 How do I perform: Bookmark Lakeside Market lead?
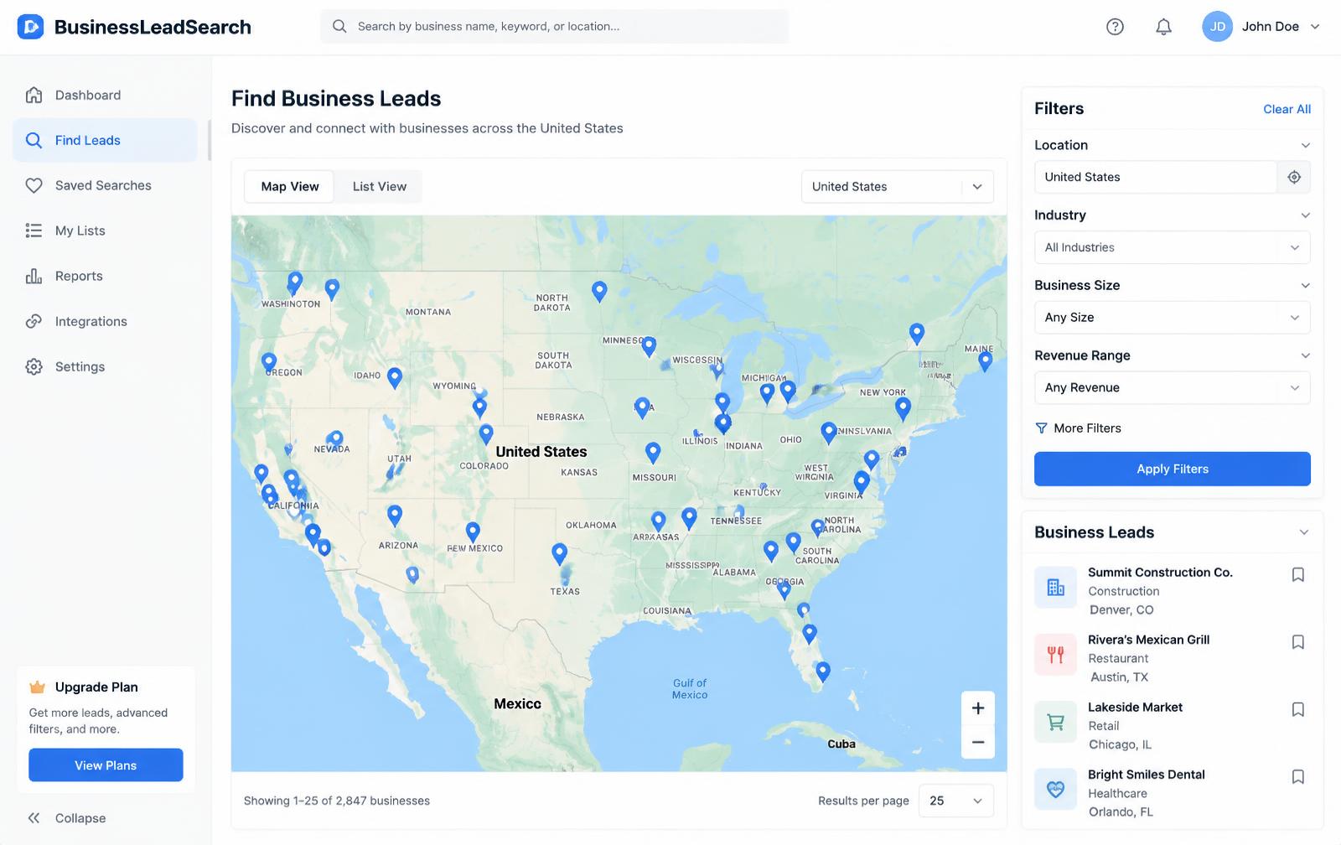coord(1297,709)
